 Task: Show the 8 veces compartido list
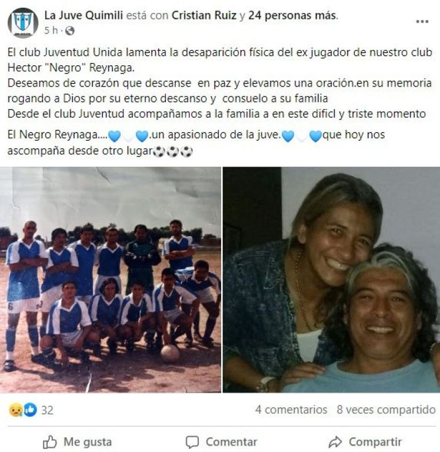point(386,410)
